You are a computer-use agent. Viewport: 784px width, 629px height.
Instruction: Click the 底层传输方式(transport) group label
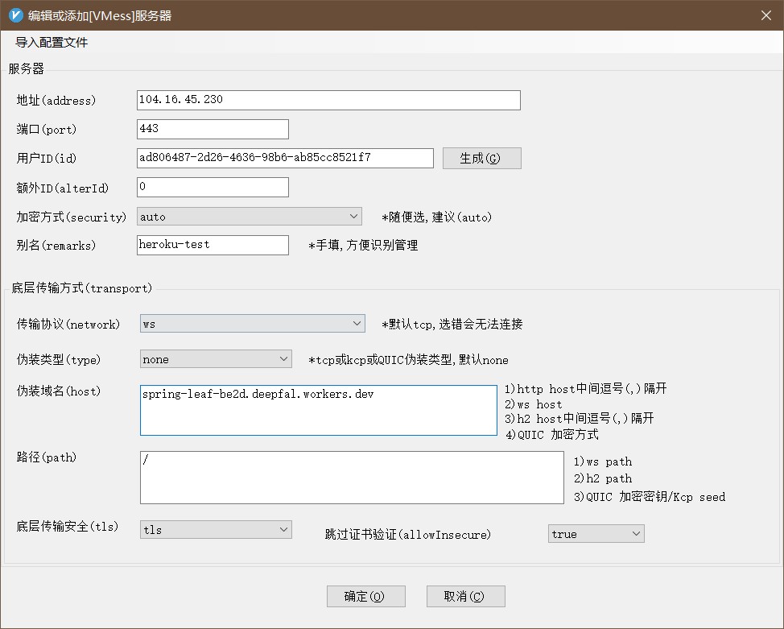(82, 288)
